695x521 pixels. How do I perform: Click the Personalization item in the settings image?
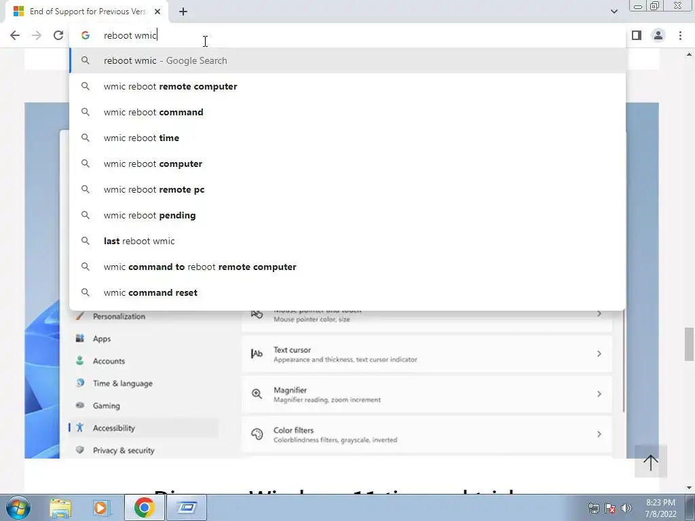119,316
